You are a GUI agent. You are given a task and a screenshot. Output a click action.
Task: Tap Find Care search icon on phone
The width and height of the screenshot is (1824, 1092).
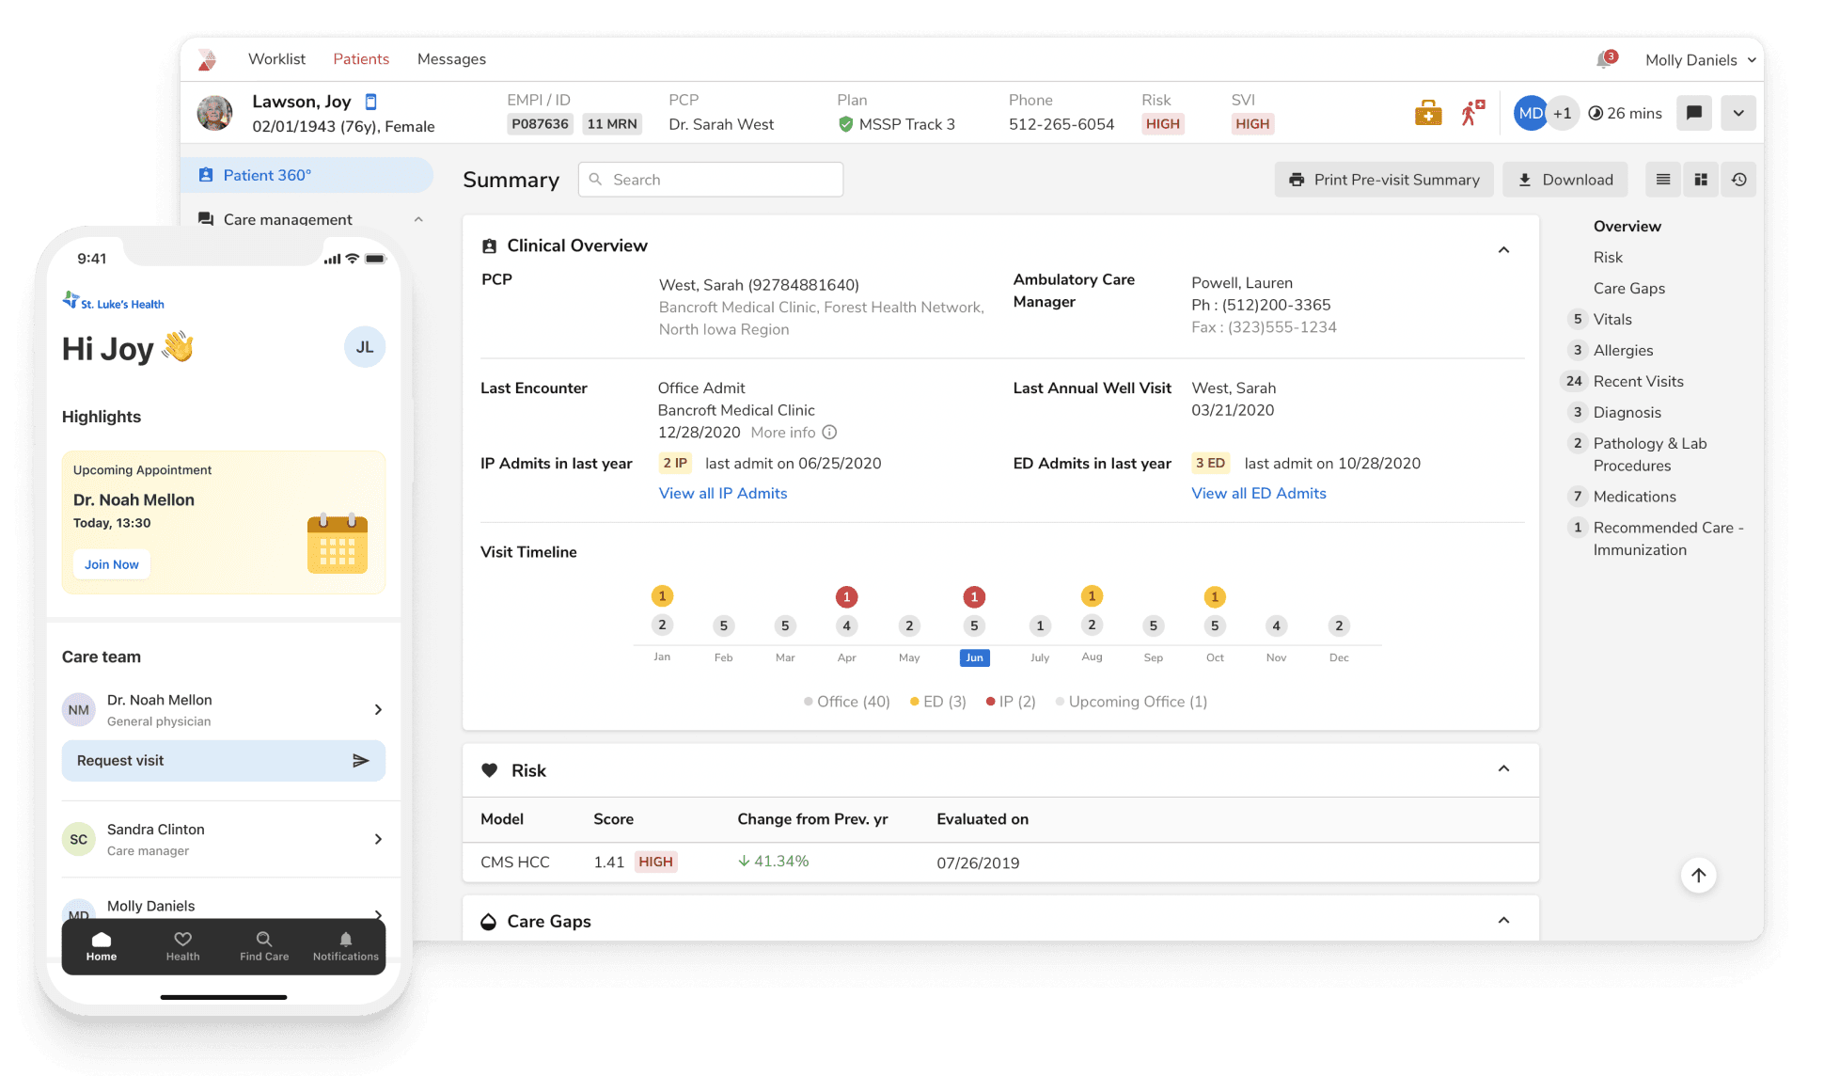[x=264, y=946]
